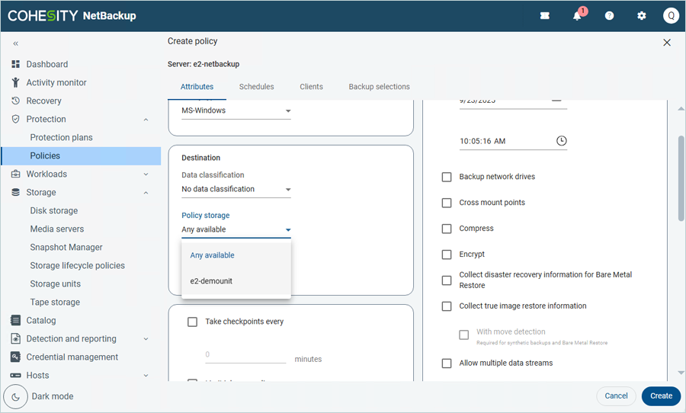
Task: Toggle Backup network drives checkbox
Action: [x=447, y=177]
